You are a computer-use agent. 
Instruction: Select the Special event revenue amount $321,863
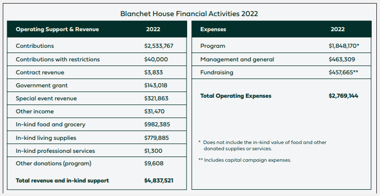click(x=156, y=99)
